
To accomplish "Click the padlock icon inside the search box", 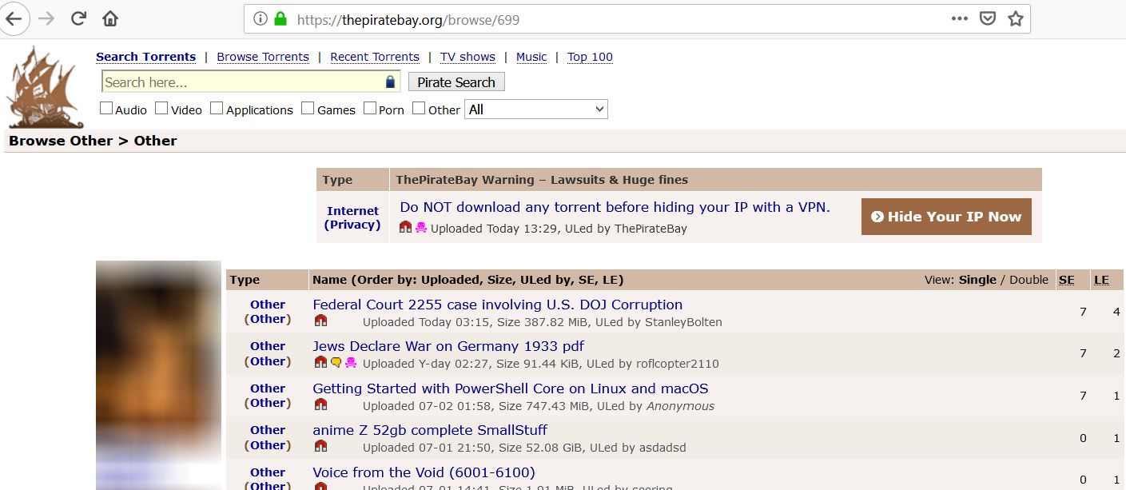I will click(390, 82).
